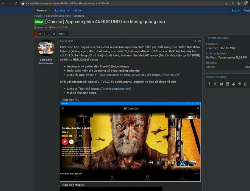Open the PC app demo screenshot

pos(130,142)
